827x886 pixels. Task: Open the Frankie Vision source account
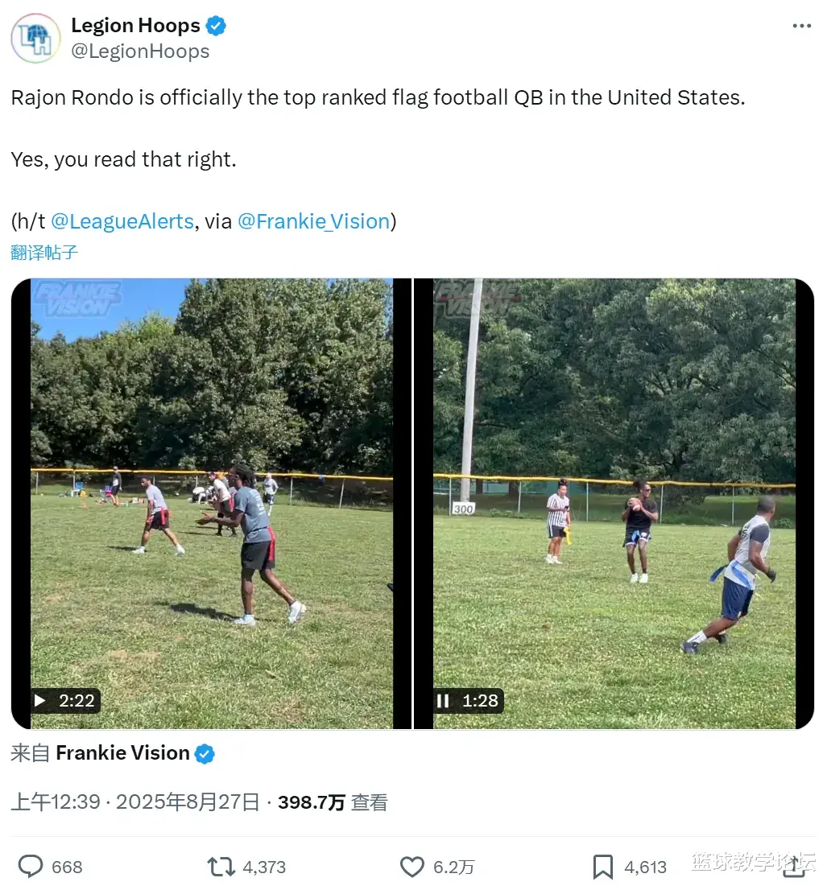point(122,753)
